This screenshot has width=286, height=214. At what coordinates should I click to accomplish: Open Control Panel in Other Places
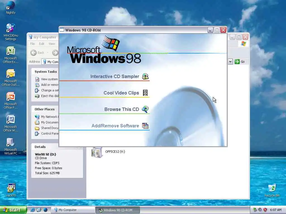click(x=47, y=133)
